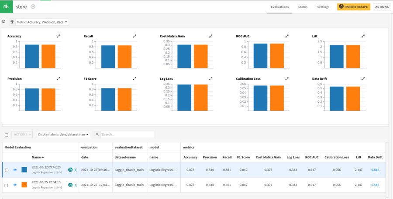
Task: Click the orange bar in the Data Drift chart
Action: click(x=353, y=99)
